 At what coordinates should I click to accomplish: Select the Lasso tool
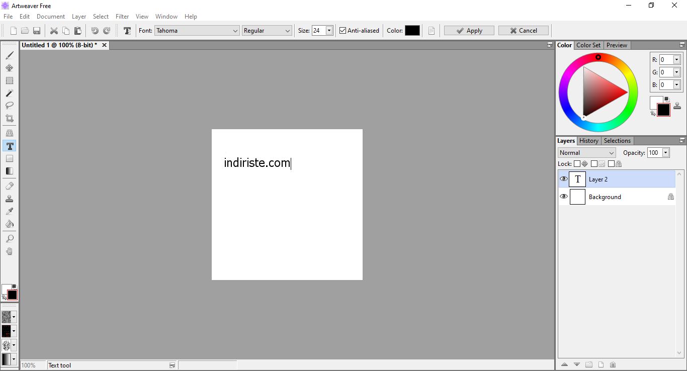tap(10, 106)
